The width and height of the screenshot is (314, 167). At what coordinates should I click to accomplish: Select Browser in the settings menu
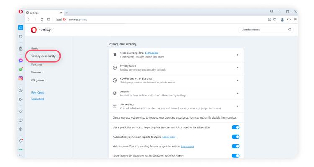tap(36, 72)
